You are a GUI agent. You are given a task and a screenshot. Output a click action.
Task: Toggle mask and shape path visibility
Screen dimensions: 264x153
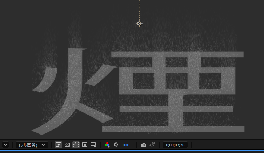tap(76, 145)
